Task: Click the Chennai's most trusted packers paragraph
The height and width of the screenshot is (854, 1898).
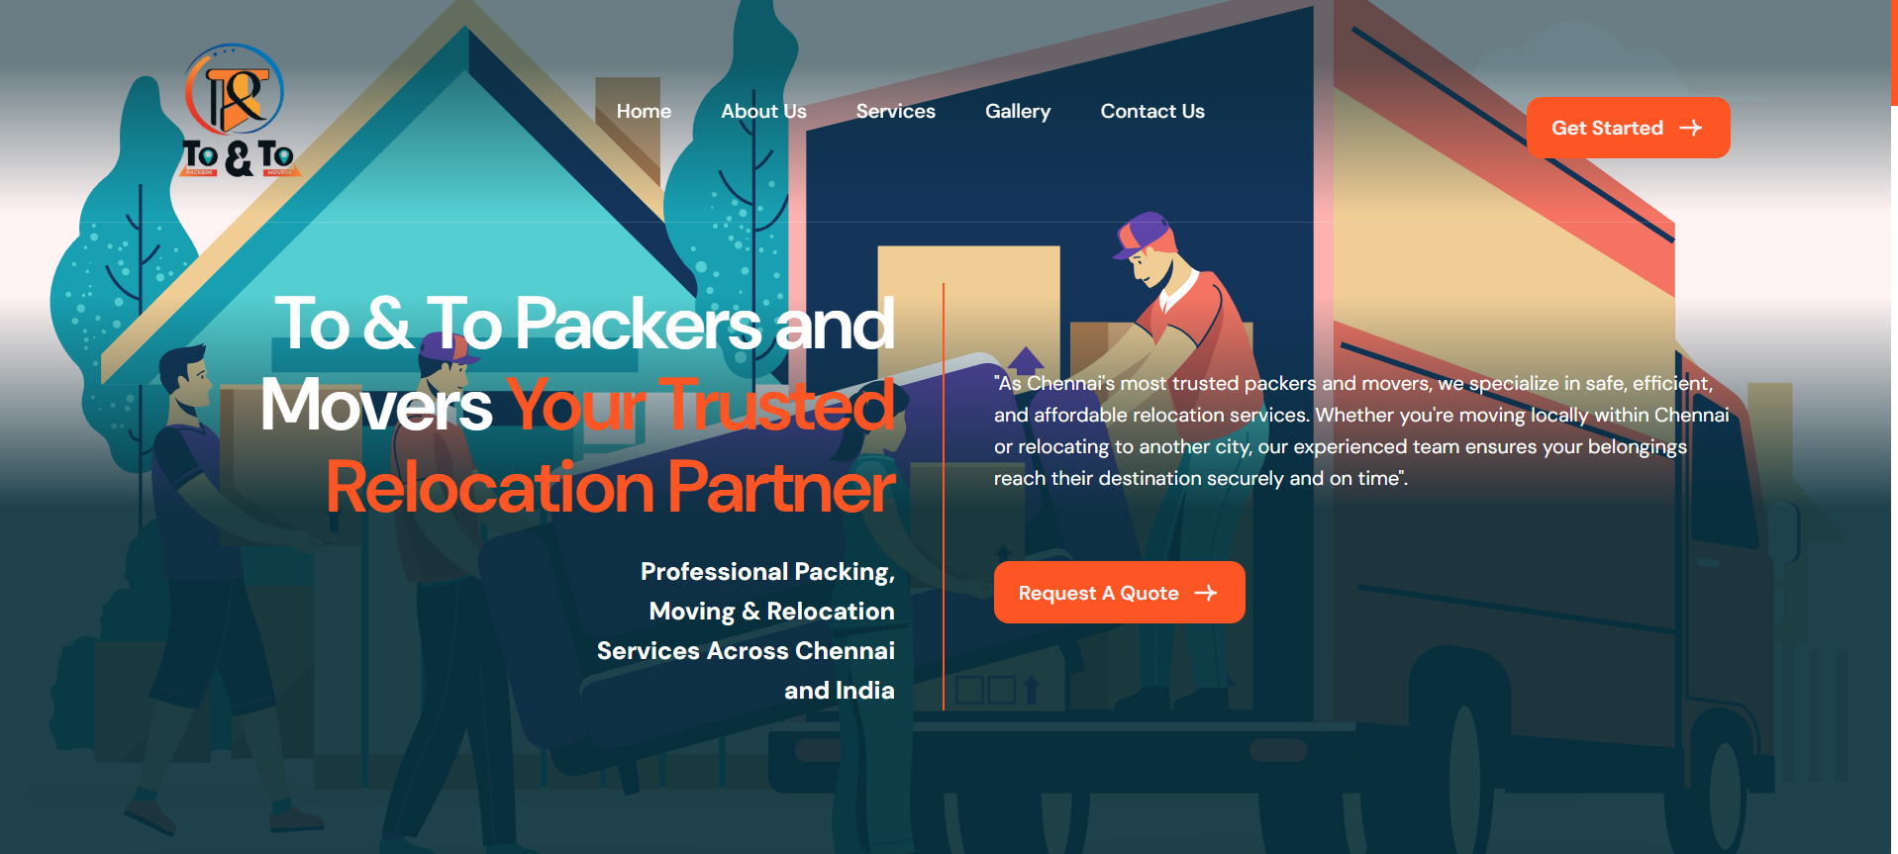Action: point(1361,430)
